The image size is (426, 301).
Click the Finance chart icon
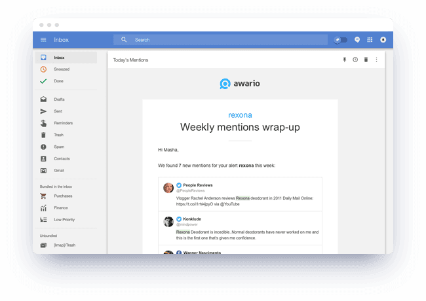43,207
